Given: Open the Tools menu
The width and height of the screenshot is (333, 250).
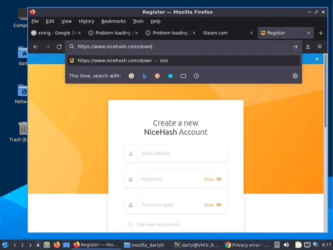Looking at the screenshot, I should (138, 21).
